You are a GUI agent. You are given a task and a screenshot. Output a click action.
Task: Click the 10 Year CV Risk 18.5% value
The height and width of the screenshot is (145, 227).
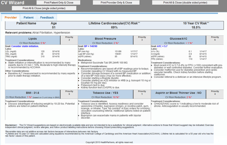[x=196, y=28]
